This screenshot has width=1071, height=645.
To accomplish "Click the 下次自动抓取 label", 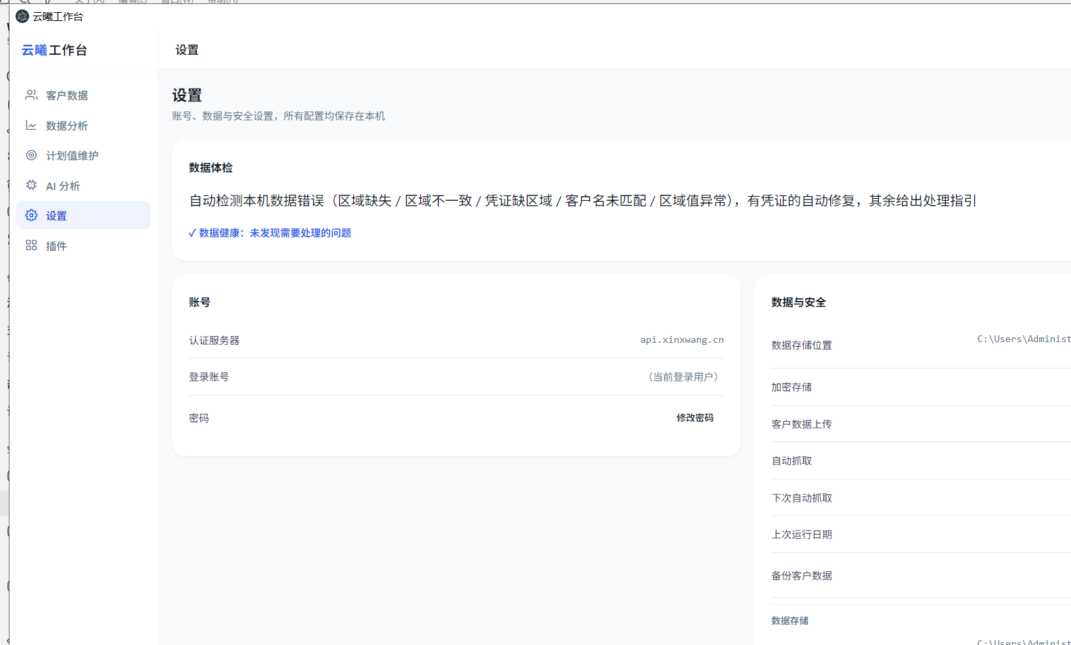I will point(802,498).
